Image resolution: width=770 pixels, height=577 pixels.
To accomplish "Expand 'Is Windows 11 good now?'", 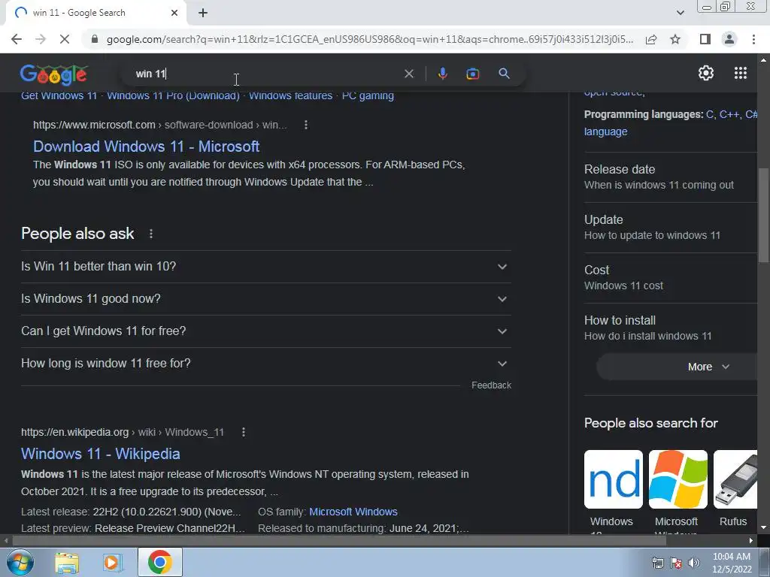I will (266, 299).
